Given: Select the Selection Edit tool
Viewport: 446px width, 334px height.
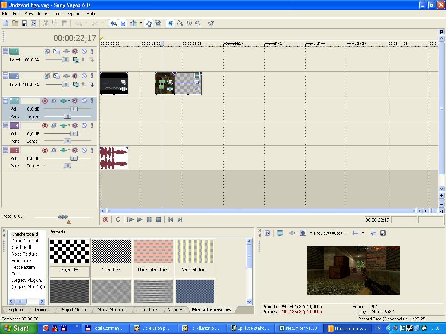Looking at the screenshot, I should 189,23.
